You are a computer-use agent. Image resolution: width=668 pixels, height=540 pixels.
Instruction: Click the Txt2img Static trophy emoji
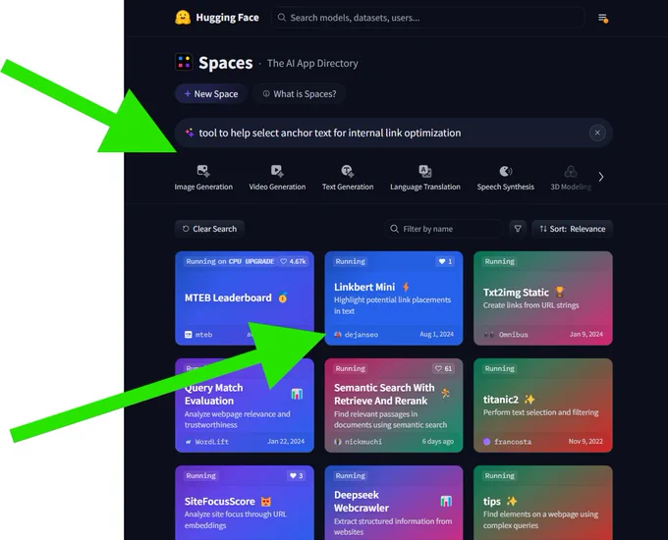point(559,293)
